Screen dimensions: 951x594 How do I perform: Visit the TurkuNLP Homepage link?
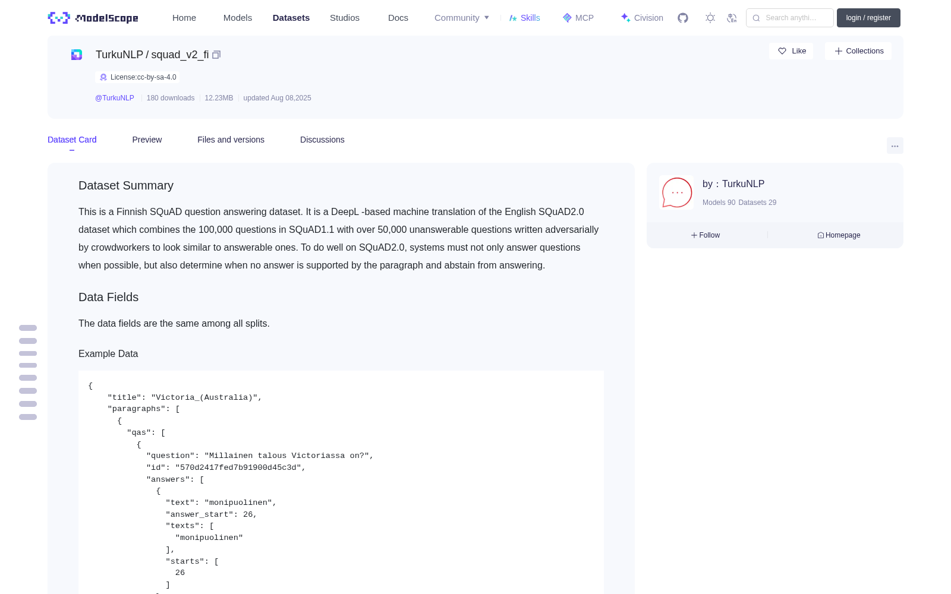coord(839,235)
